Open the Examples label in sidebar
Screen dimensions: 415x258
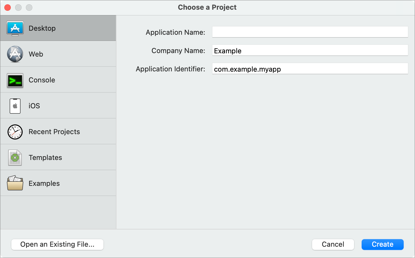pyautogui.click(x=44, y=183)
